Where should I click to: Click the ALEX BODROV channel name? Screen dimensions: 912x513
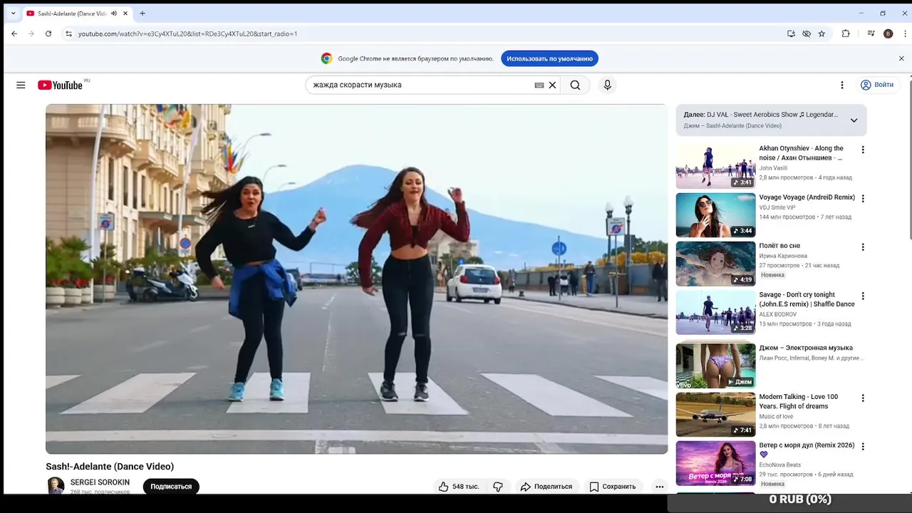pyautogui.click(x=778, y=314)
